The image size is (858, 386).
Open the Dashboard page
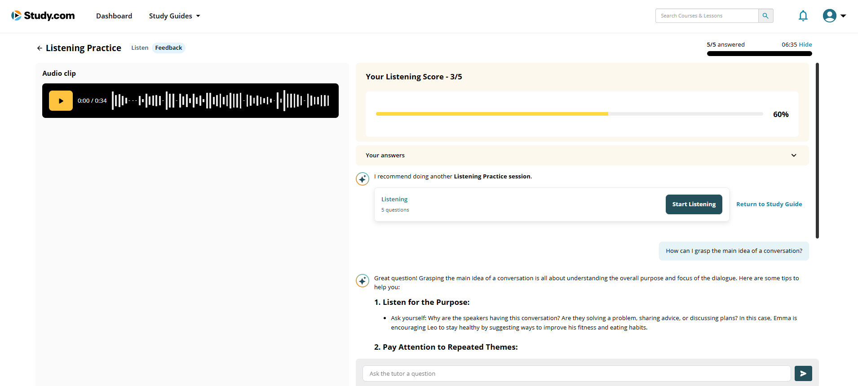[114, 16]
